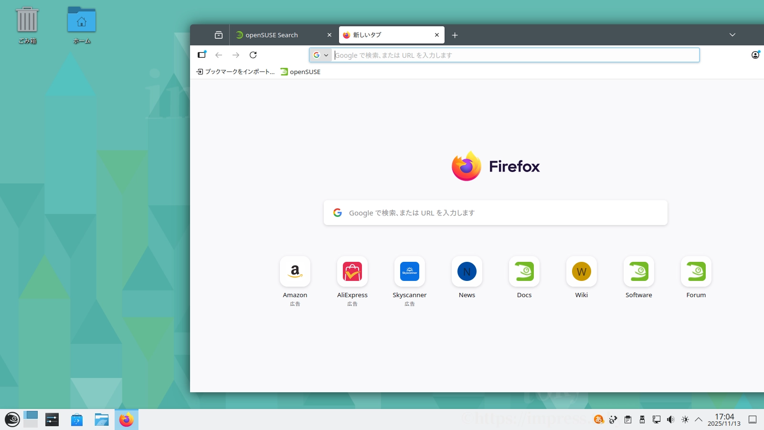This screenshot has width=764, height=430.
Task: Open a new tab with plus button
Action: click(455, 35)
